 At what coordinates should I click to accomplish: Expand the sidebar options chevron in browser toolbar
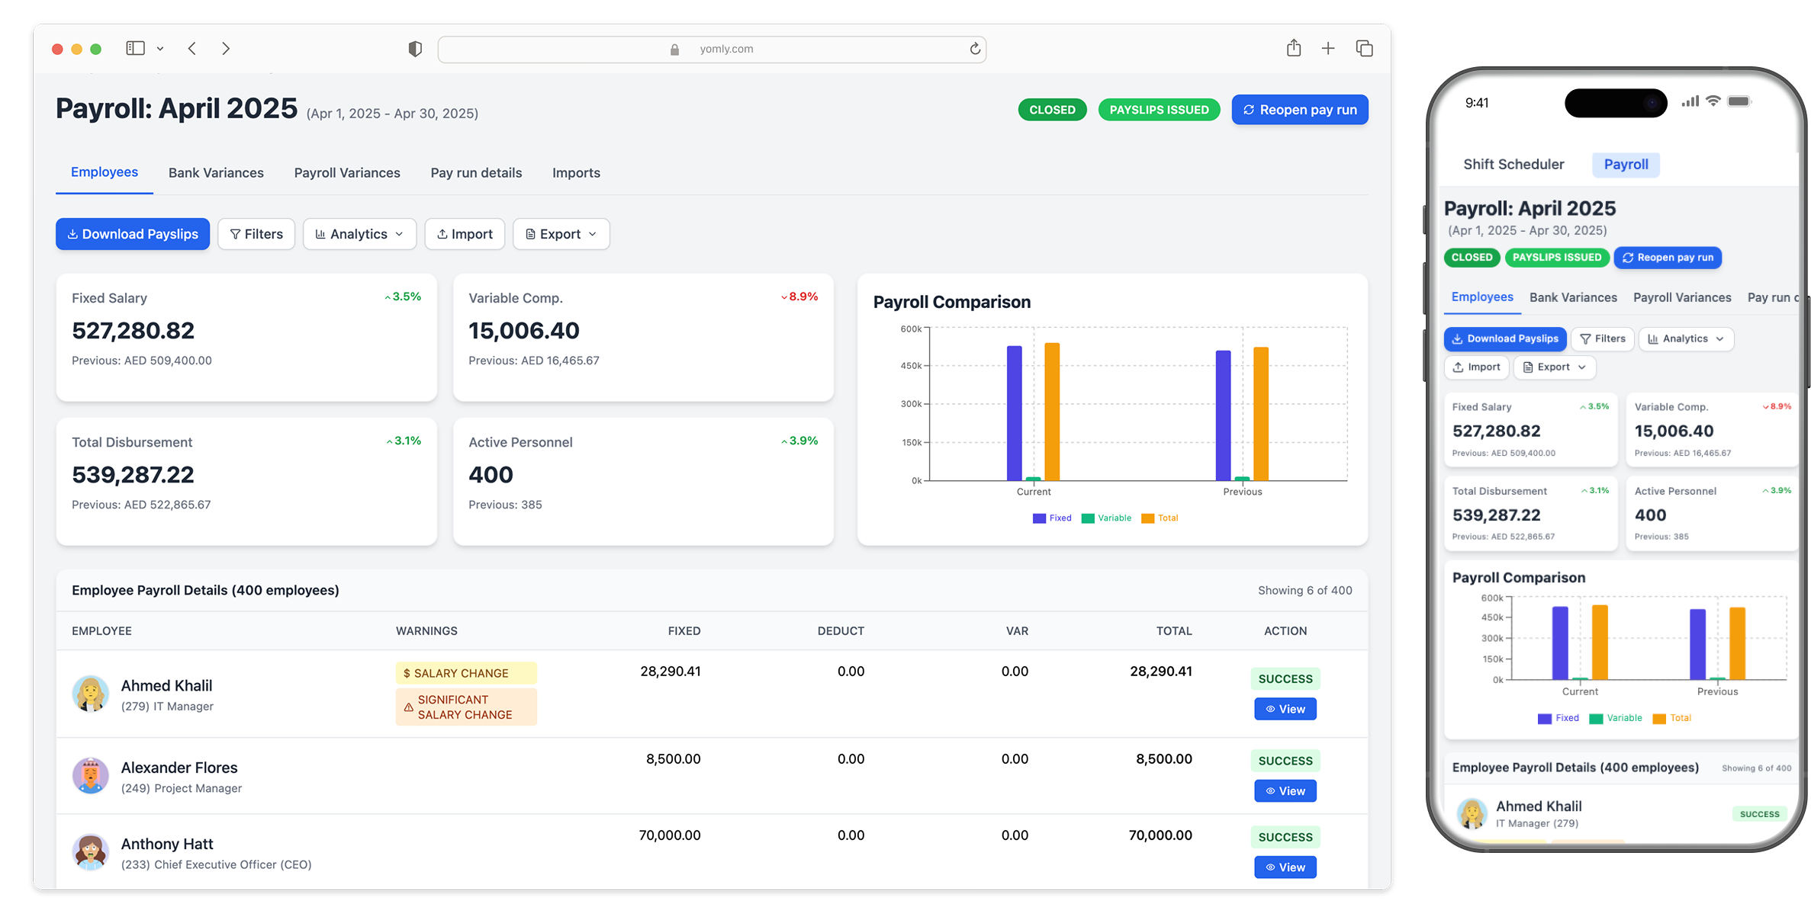point(160,49)
